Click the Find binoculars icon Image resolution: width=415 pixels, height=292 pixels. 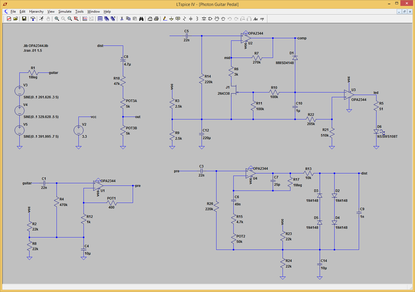pyautogui.click(x=141, y=19)
